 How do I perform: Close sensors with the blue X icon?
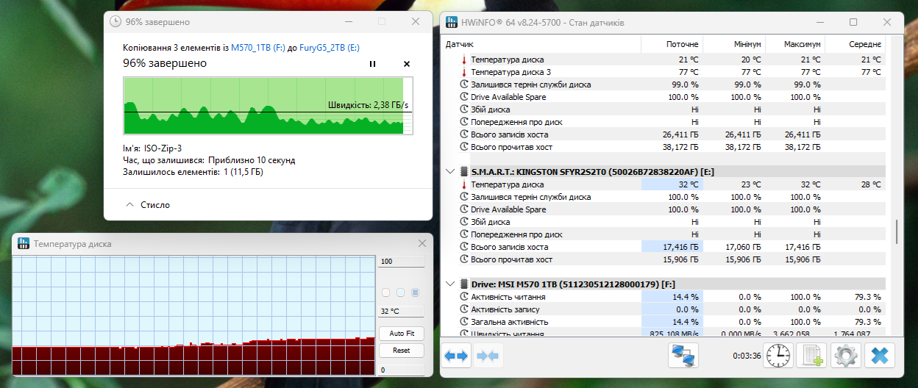880,356
